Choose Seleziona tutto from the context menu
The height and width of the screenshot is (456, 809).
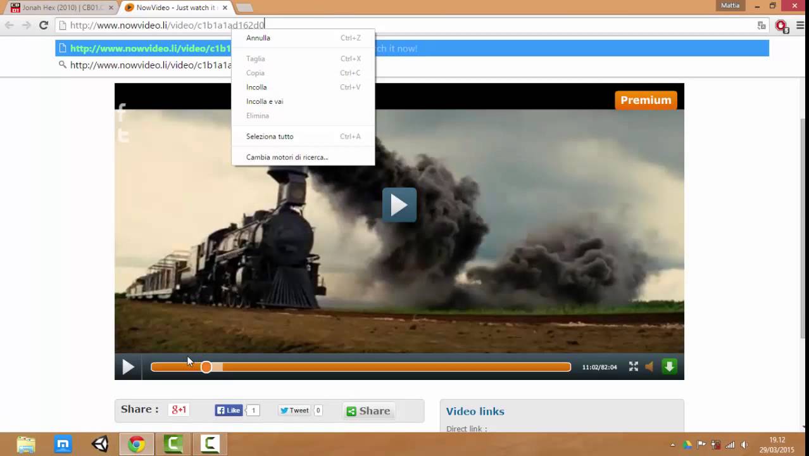click(x=303, y=136)
